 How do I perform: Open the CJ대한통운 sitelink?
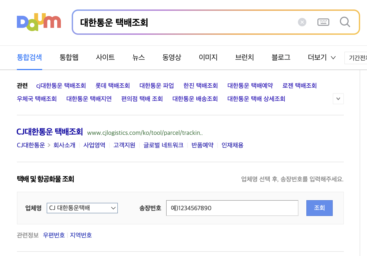31,145
